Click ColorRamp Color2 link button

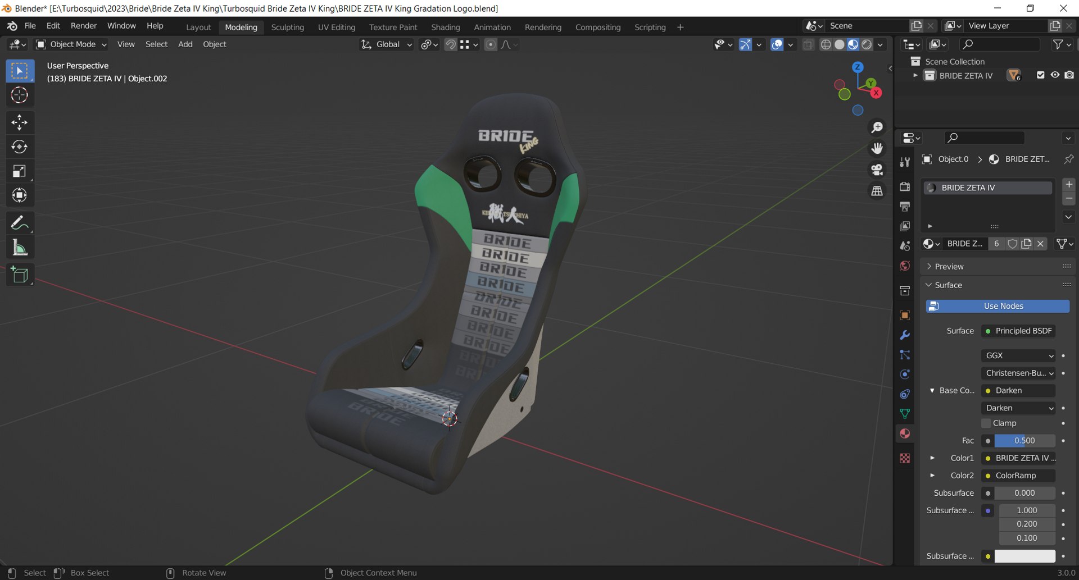tap(1018, 476)
